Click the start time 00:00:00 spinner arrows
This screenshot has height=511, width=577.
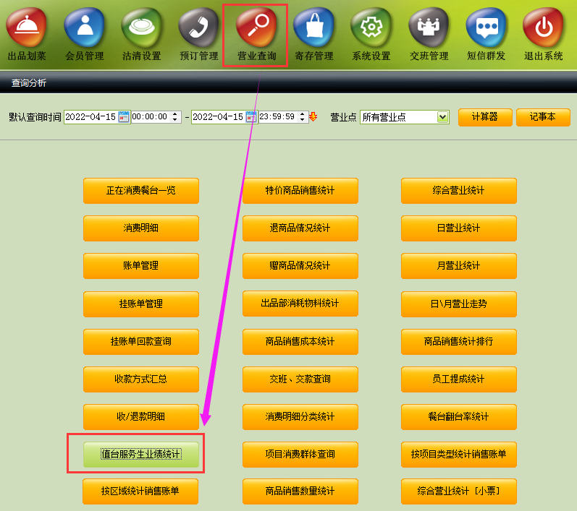175,117
